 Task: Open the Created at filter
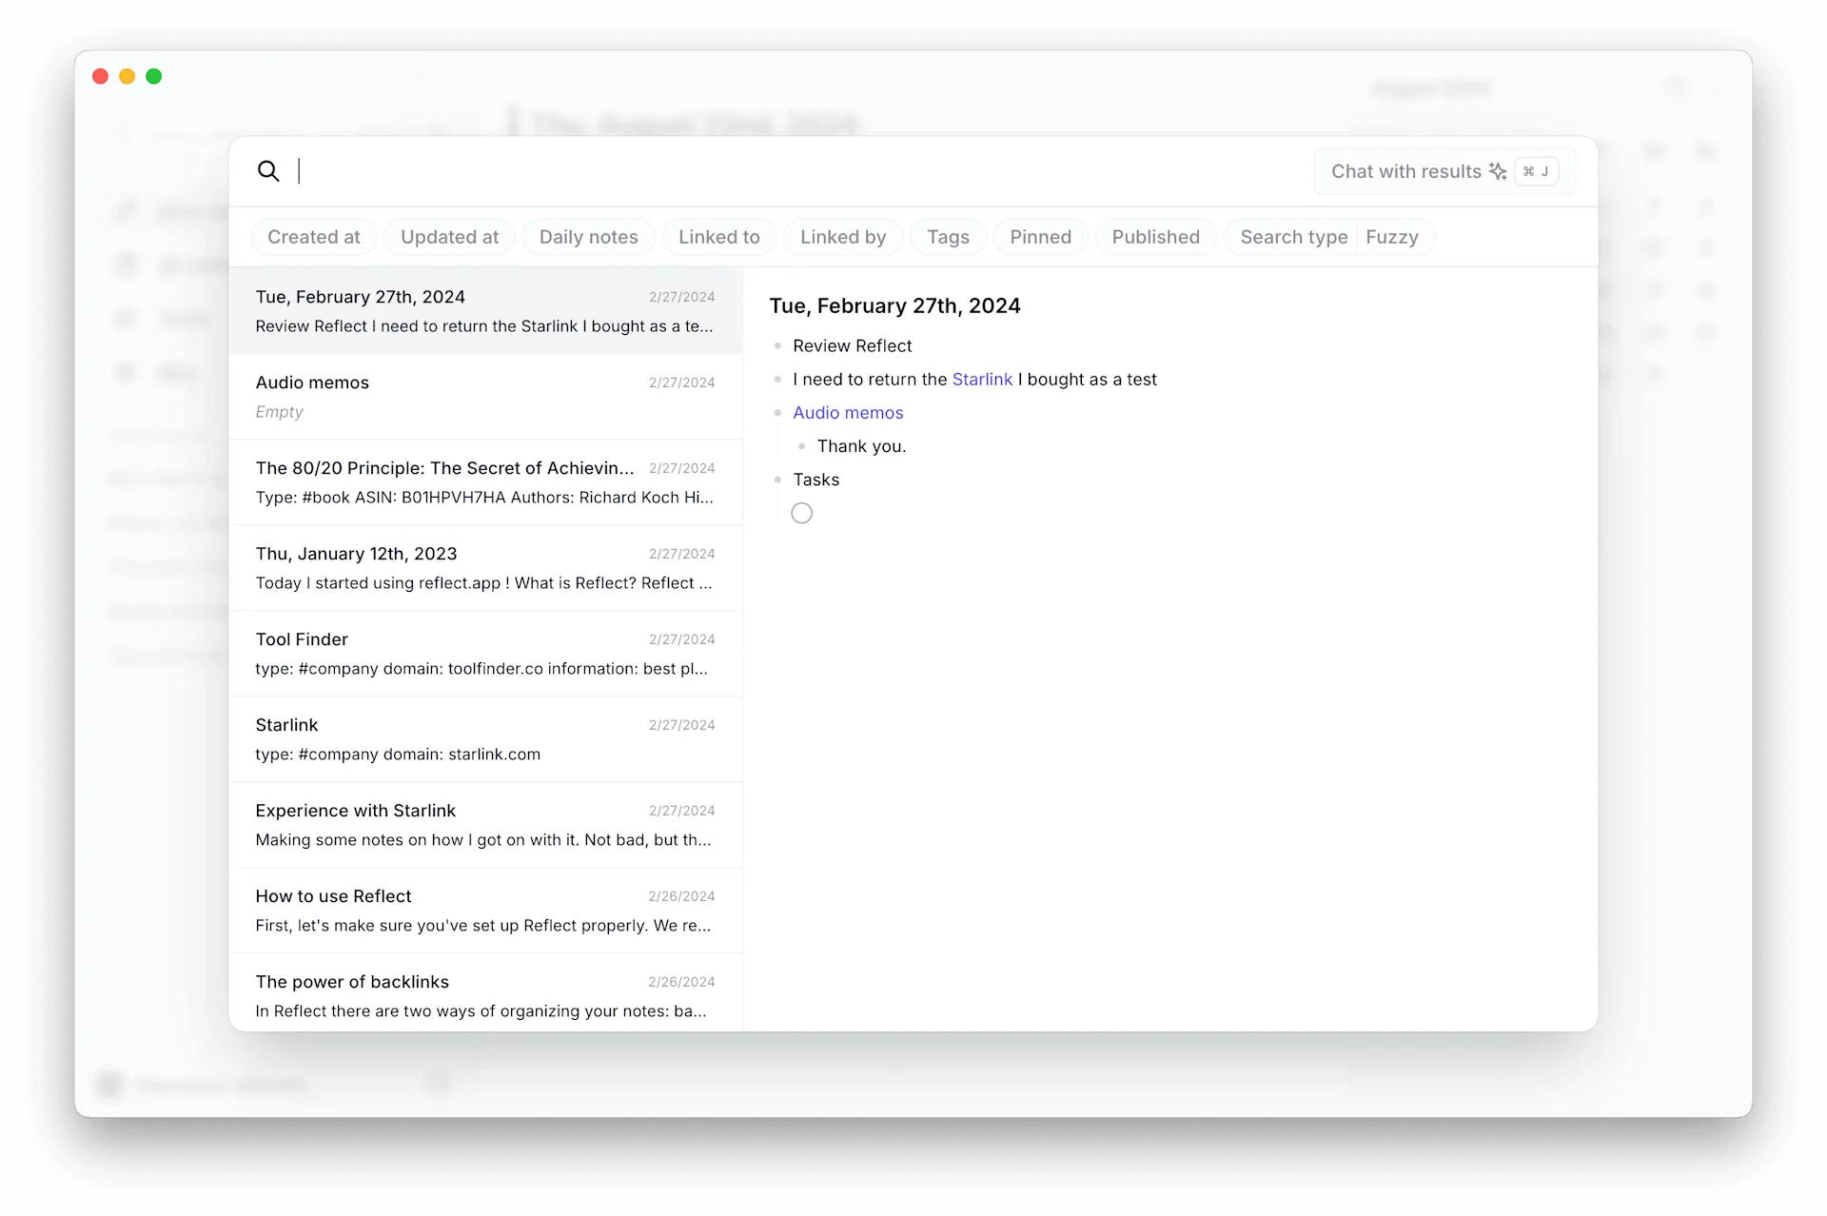pyautogui.click(x=313, y=237)
